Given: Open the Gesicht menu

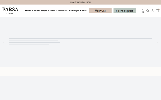Looking at the screenshot, I should [x=36, y=11].
